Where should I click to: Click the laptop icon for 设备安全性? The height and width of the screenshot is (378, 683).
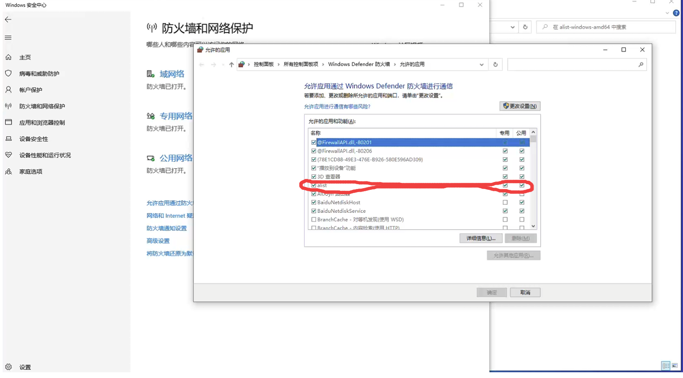tap(8, 139)
